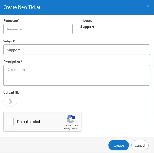Image resolution: width=154 pixels, height=153 pixels.
Task: Click the Description field label
Action: tap(13, 62)
